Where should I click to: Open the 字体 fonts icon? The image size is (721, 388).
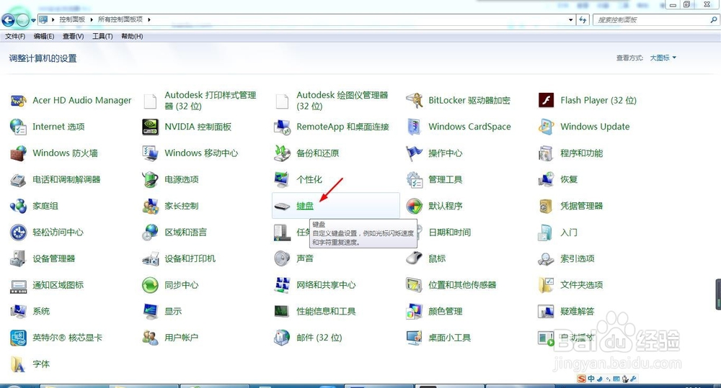point(19,364)
